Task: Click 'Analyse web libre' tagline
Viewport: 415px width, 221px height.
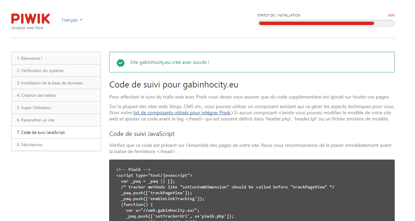Action: click(x=27, y=28)
